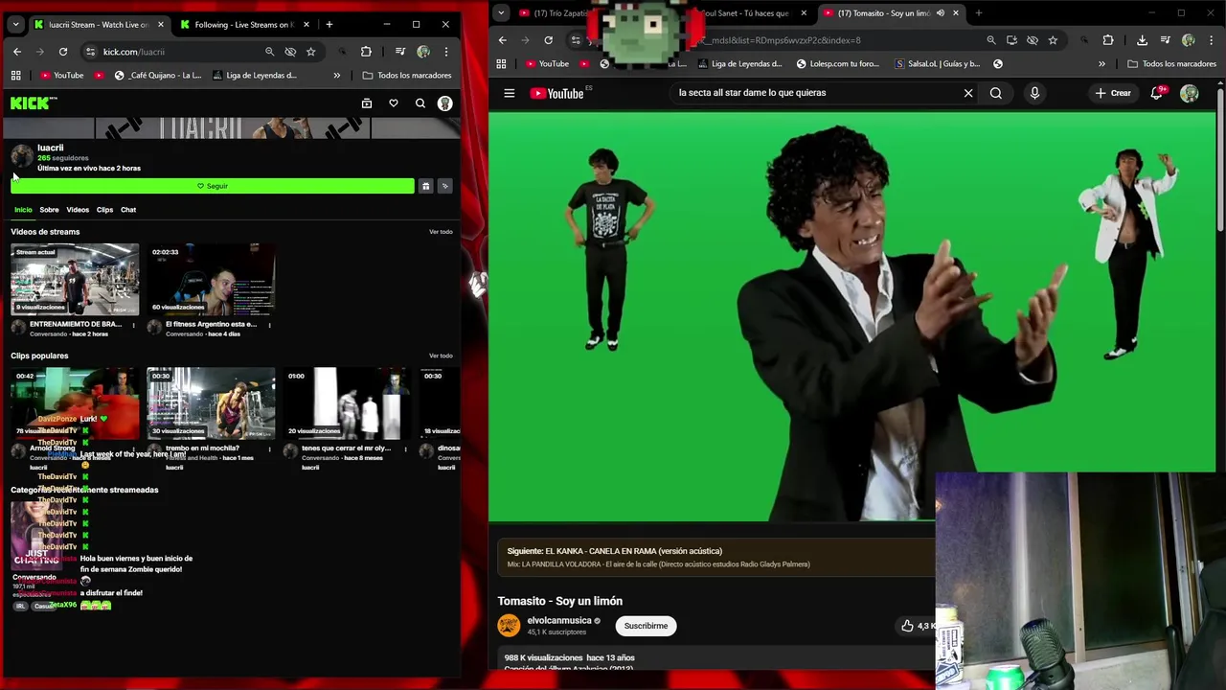The width and height of the screenshot is (1226, 690).
Task: Reload the kick.com page
Action: pos(63,52)
